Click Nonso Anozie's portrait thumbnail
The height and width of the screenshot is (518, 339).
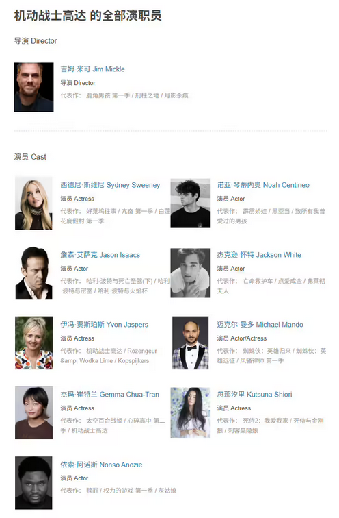33,483
